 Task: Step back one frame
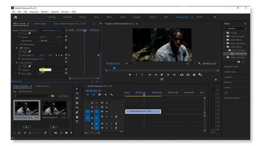[x=156, y=75]
